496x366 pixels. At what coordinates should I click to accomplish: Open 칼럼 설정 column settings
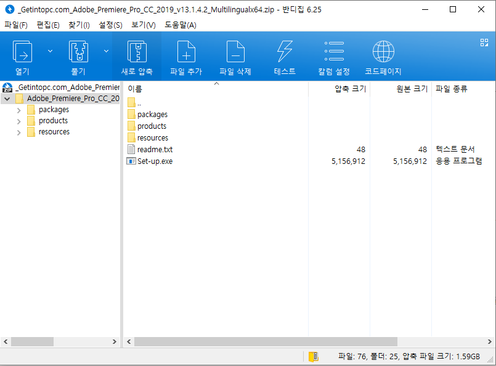tap(334, 57)
